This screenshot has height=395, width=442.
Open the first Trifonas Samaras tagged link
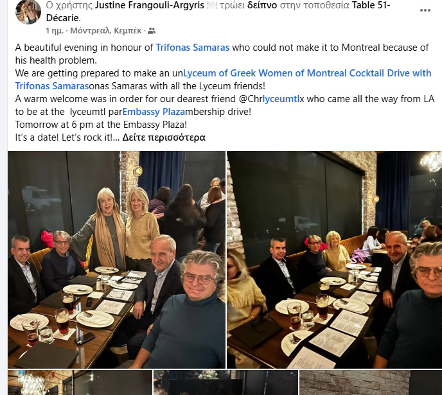(x=193, y=48)
